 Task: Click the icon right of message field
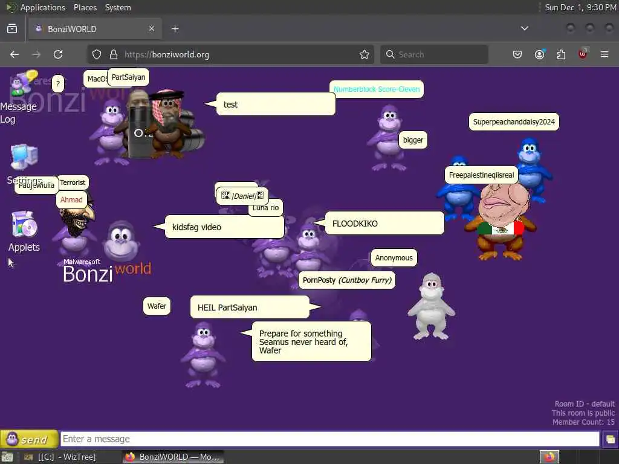tap(610, 439)
